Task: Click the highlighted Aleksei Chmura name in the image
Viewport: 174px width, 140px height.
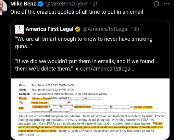Action: click(x=143, y=107)
